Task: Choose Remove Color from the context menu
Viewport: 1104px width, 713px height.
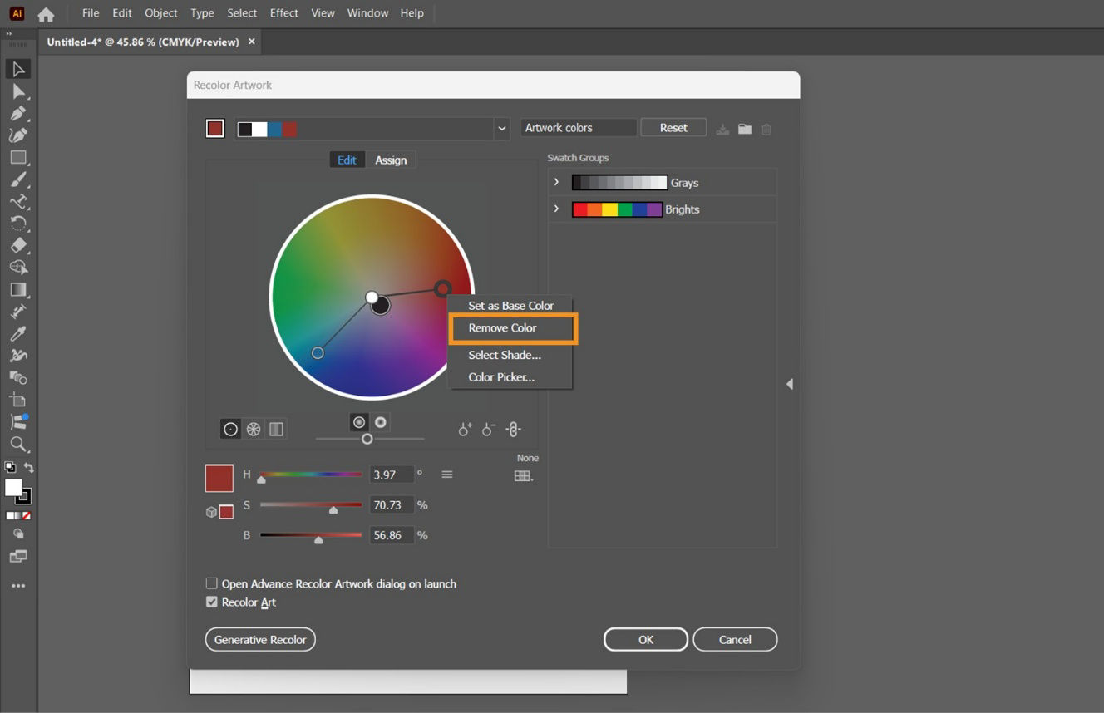Action: point(502,328)
